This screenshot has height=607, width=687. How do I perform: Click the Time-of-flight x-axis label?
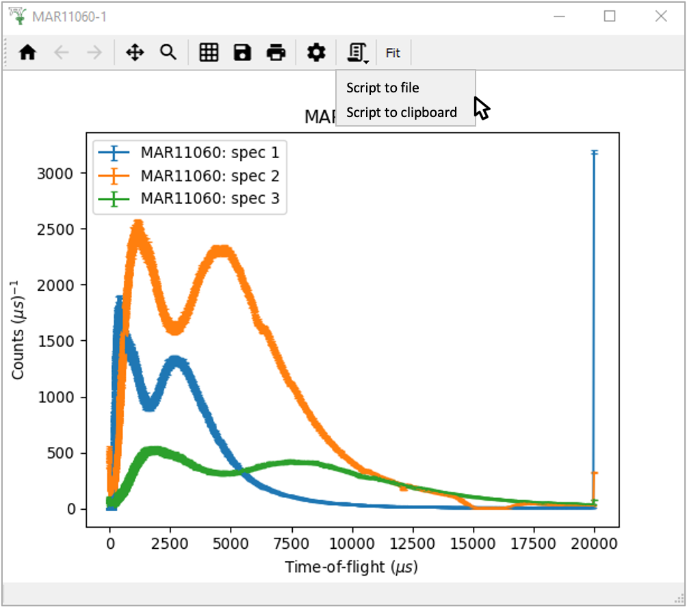pos(352,567)
